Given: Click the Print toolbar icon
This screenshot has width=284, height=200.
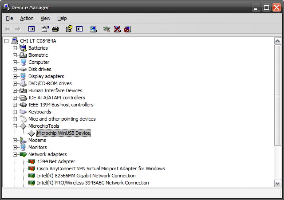Looking at the screenshot, I should [x=55, y=29].
